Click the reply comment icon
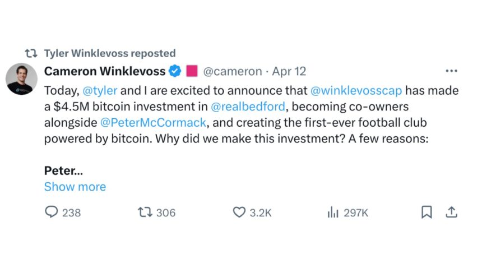The height and width of the screenshot is (268, 482). tap(52, 212)
